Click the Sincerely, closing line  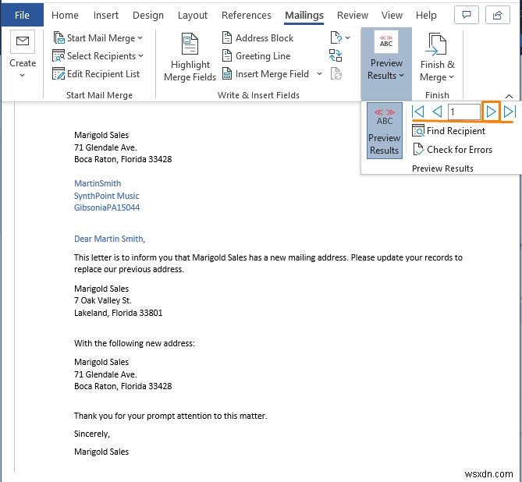coord(92,434)
